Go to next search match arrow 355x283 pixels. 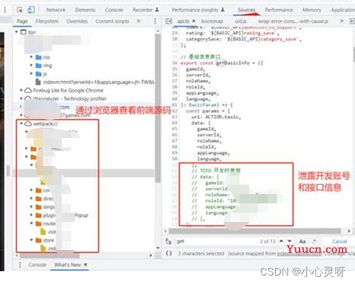pyautogui.click(x=289, y=241)
